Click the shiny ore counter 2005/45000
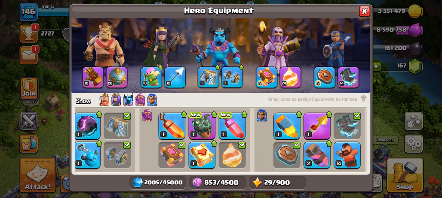Viewport: 442px width, 198px height. click(157, 183)
